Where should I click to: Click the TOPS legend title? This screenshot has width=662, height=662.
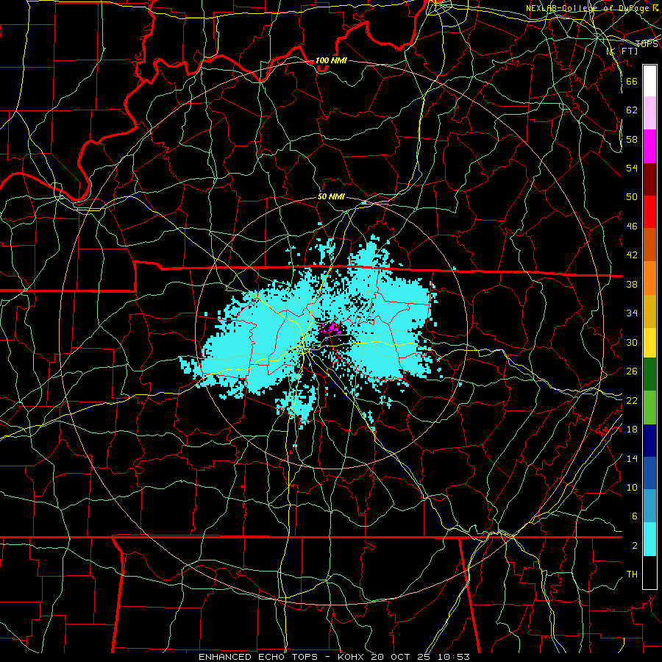(x=647, y=43)
